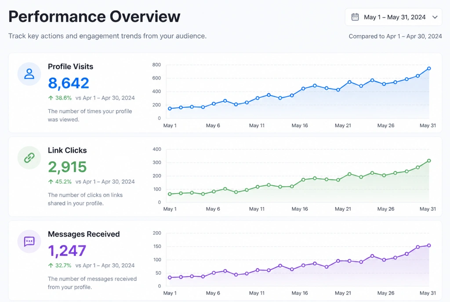Click the 38.6% change value for Profile Visits
The height and width of the screenshot is (302, 450).
pos(63,98)
